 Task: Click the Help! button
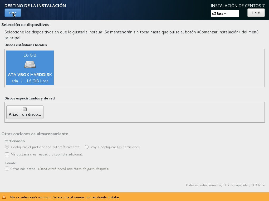[255, 12]
